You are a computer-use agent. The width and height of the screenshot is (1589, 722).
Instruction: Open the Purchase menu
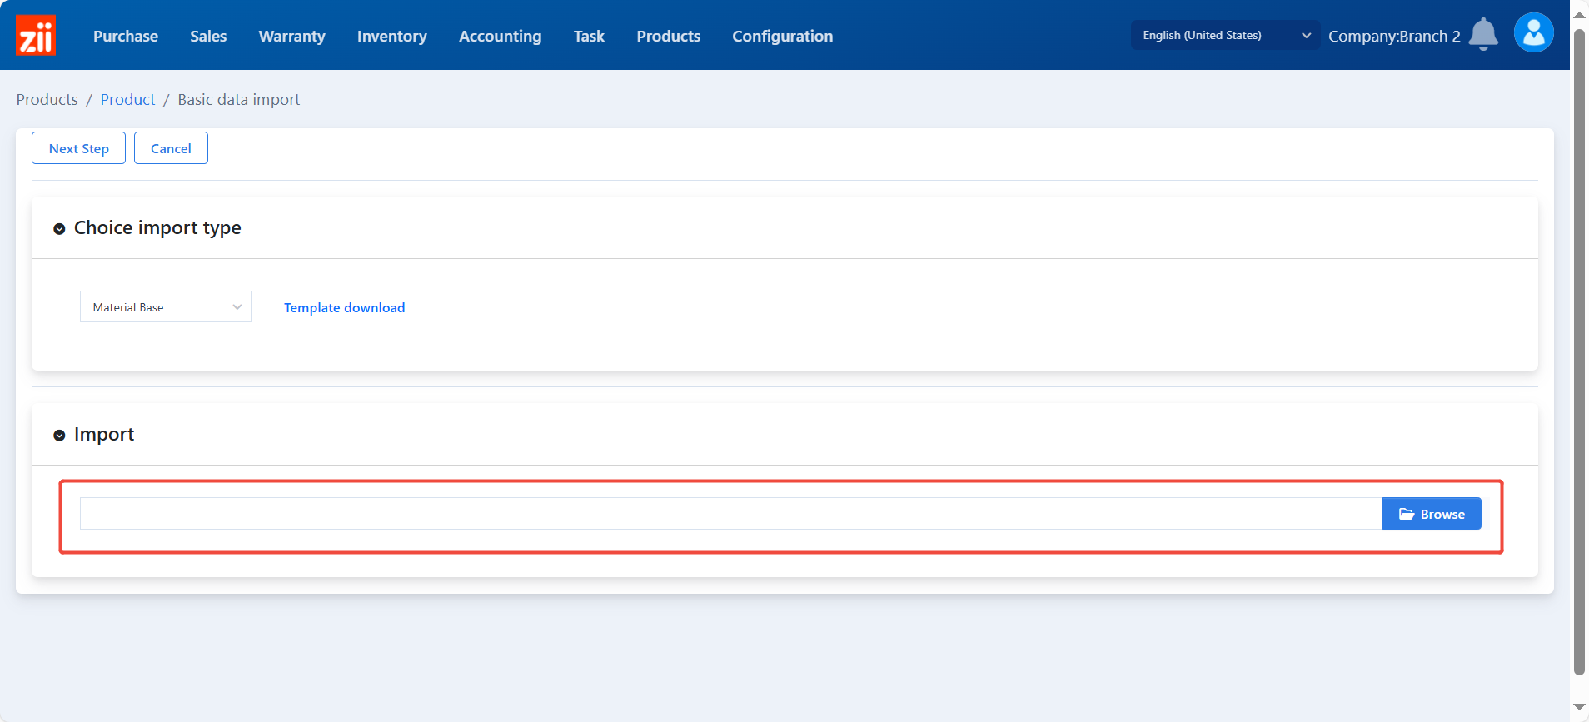126,37
